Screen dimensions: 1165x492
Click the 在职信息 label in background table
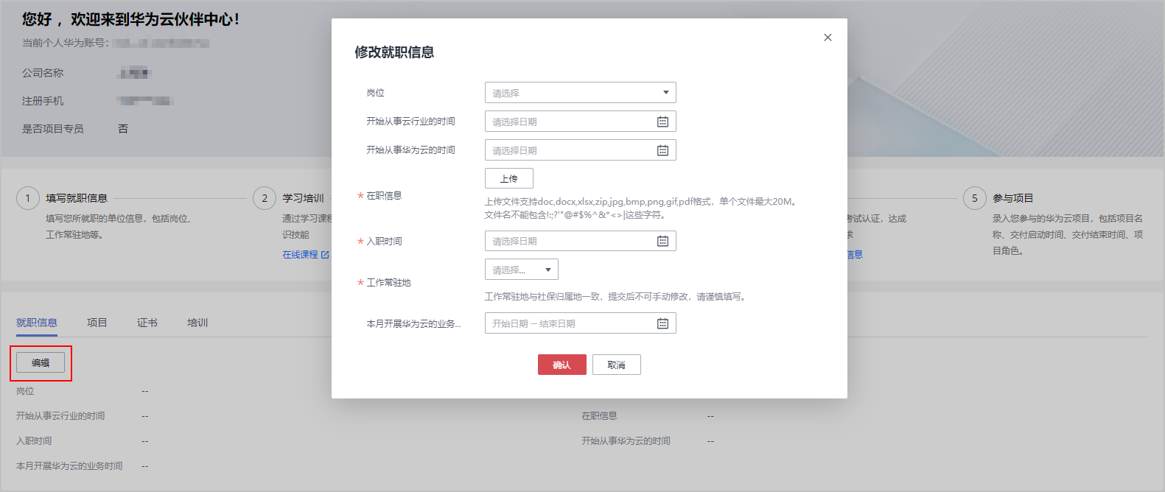pos(599,416)
